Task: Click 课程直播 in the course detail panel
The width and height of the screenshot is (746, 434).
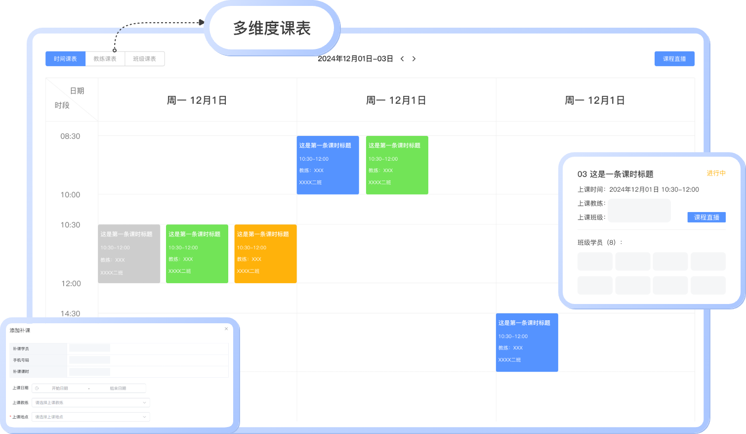Action: pyautogui.click(x=706, y=217)
